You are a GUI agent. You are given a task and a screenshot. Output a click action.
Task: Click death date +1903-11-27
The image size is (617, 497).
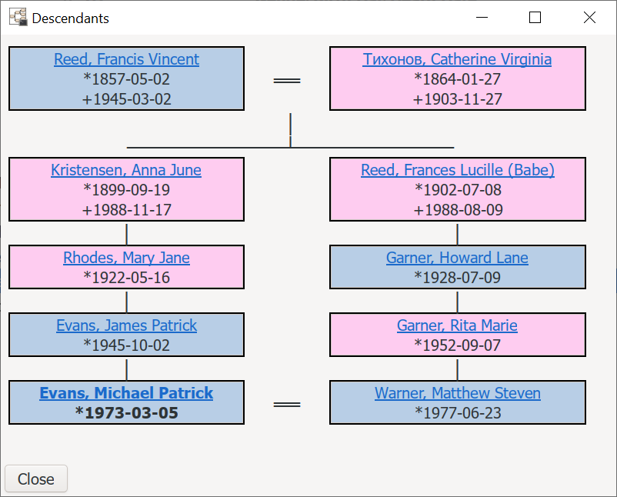[x=457, y=99]
